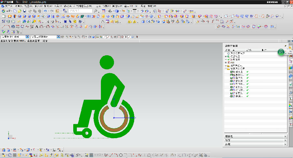Click the Cut scissors icon
This screenshot has height=158, width=293.
click(x=30, y=11)
